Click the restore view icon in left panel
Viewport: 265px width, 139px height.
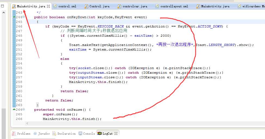coord(2,6)
